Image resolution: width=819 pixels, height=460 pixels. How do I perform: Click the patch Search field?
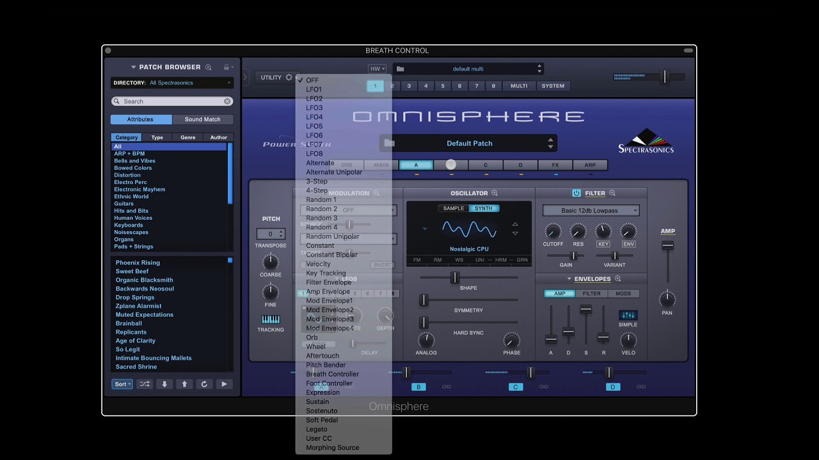pos(171,102)
